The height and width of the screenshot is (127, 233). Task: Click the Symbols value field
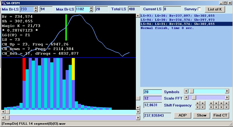(x=153, y=92)
